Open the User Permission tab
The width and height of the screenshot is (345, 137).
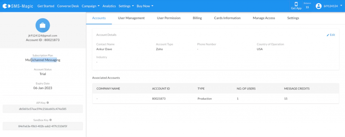point(168,18)
